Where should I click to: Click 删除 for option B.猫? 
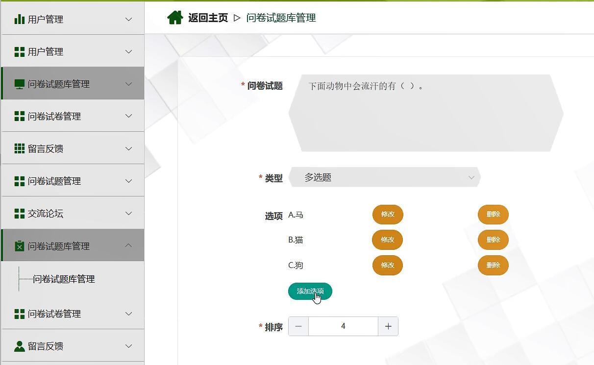[x=493, y=240]
